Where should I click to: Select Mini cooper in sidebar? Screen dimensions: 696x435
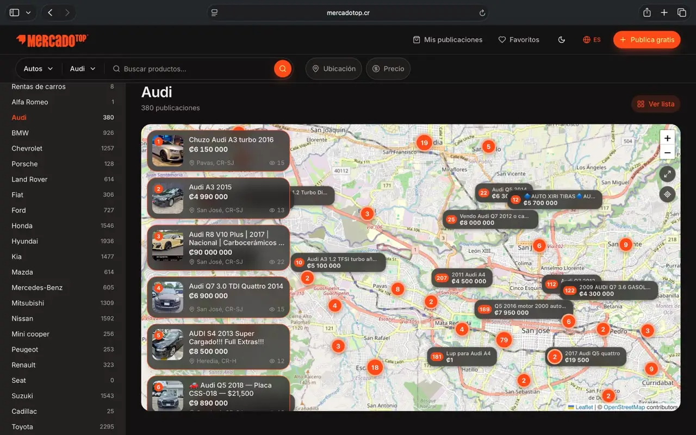63,334
